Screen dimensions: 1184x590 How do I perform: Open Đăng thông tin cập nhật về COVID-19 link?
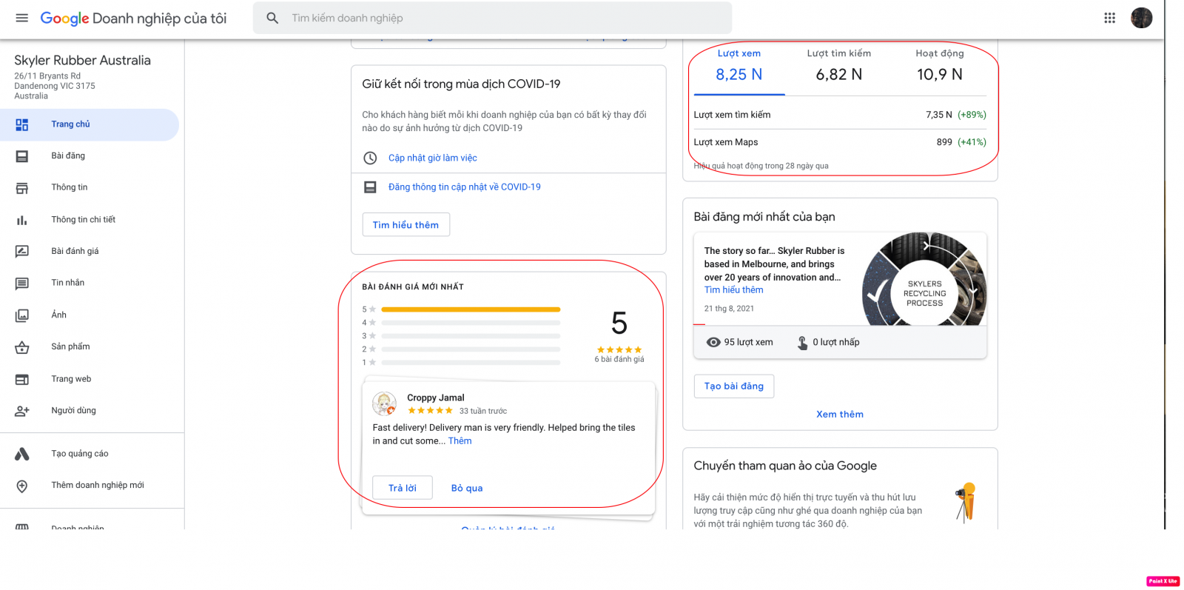coord(465,187)
